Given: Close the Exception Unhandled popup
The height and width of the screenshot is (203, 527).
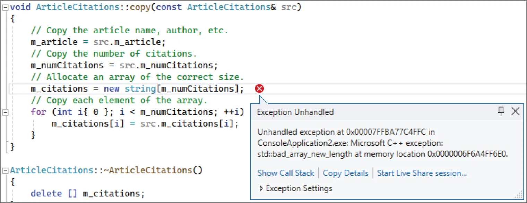Looking at the screenshot, I should [x=515, y=111].
